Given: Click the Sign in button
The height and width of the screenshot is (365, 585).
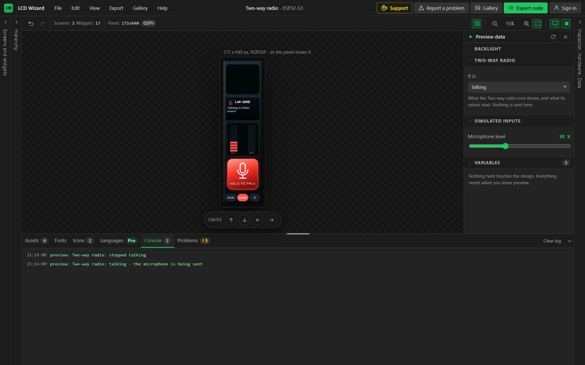Looking at the screenshot, I should pyautogui.click(x=565, y=8).
